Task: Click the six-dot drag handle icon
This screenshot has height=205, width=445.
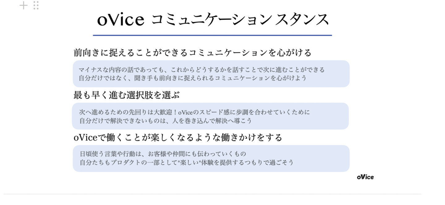Action: coord(36,5)
